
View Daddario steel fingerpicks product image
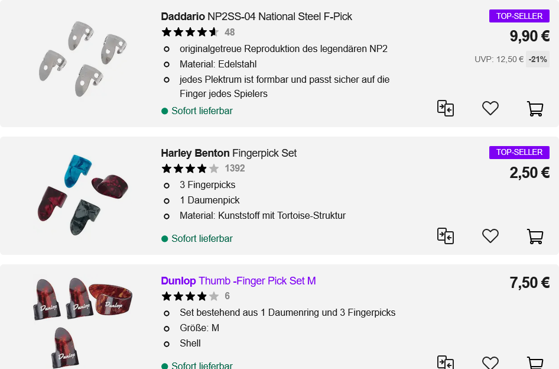[x=83, y=59]
